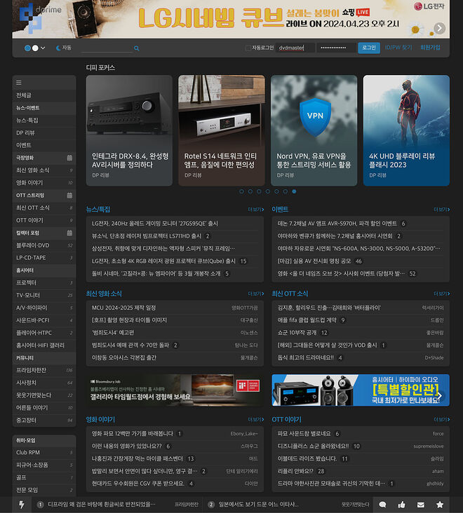Click 더보기 next to 이벤트

pyautogui.click(x=442, y=210)
